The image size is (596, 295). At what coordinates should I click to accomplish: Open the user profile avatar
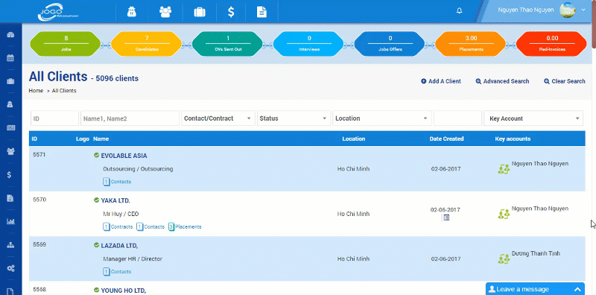(x=568, y=10)
